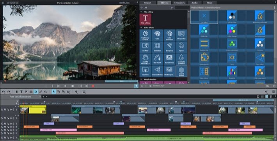This screenshot has width=277, height=141.
Task: Select the 'Pure canadian nature' timeline tab
Action: coord(20,97)
